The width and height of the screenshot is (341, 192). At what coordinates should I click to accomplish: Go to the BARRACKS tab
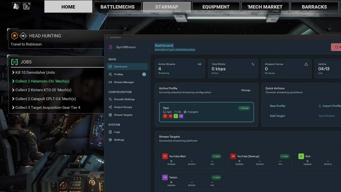tap(314, 7)
